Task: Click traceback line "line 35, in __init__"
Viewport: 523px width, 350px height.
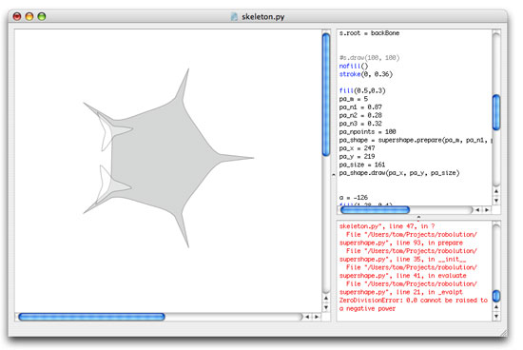Action: click(x=402, y=260)
